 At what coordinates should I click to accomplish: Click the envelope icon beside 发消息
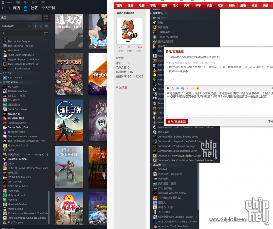[117, 87]
